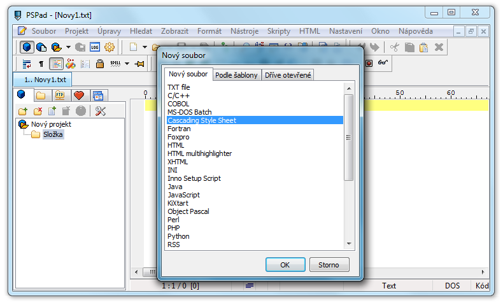
Task: Click the Storno button
Action: (x=329, y=265)
